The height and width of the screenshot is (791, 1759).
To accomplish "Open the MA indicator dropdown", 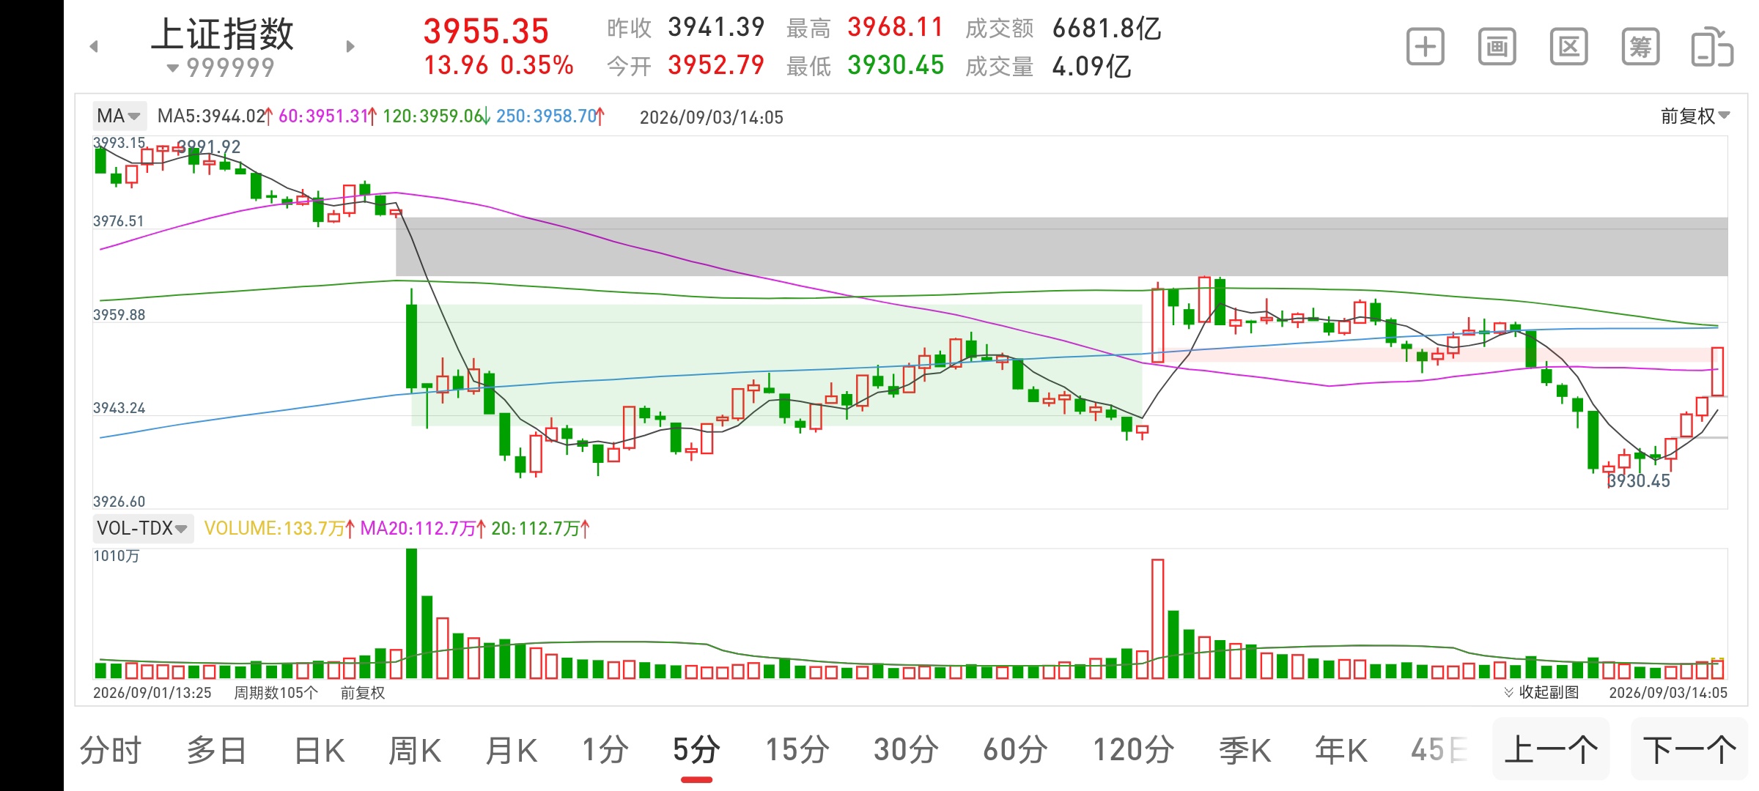I will [119, 116].
